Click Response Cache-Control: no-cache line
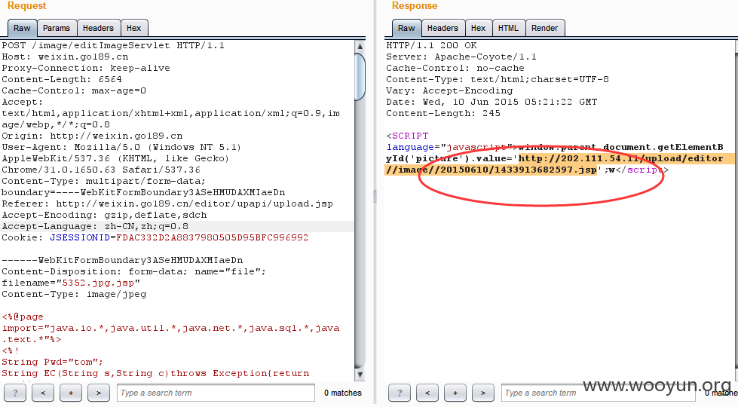Image resolution: width=738 pixels, height=407 pixels. tap(455, 69)
